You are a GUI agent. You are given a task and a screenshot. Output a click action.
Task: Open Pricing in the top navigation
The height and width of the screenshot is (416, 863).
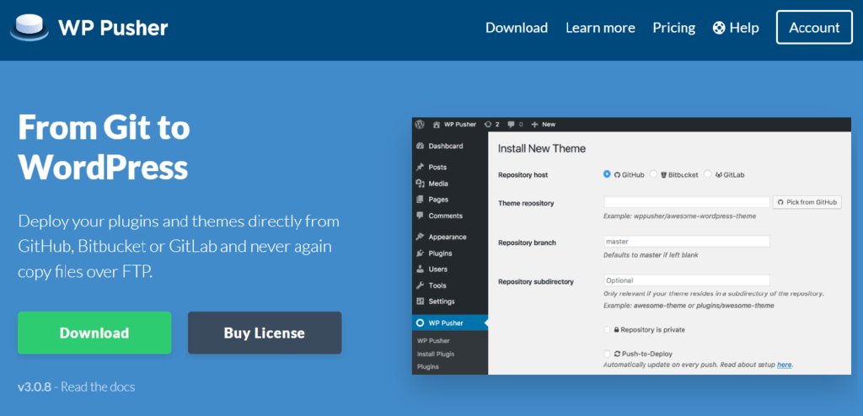(673, 28)
